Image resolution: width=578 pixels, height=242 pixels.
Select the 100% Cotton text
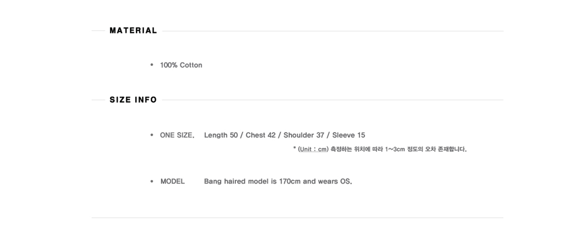(x=181, y=65)
